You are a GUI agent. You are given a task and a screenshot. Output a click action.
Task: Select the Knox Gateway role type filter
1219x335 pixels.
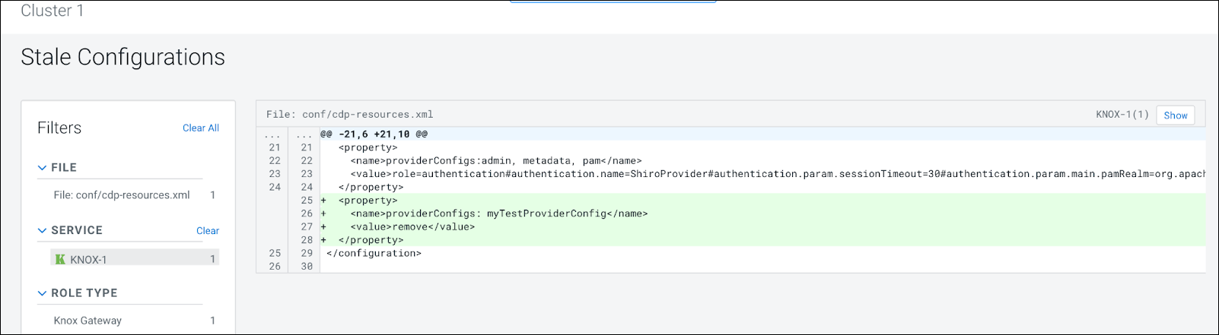pyautogui.click(x=88, y=321)
